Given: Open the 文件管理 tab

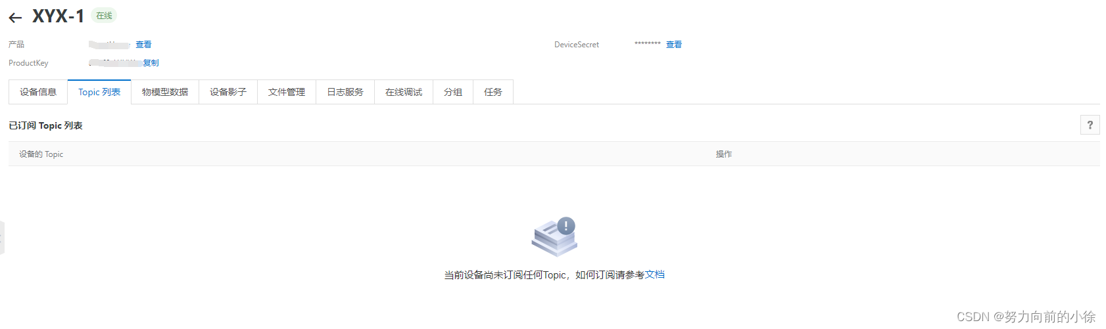Looking at the screenshot, I should click(287, 92).
